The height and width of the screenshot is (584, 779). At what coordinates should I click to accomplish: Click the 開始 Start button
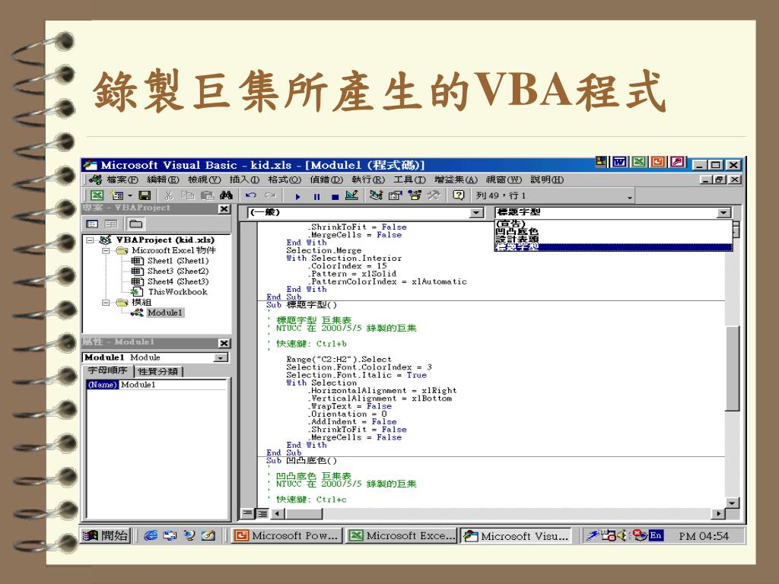105,536
